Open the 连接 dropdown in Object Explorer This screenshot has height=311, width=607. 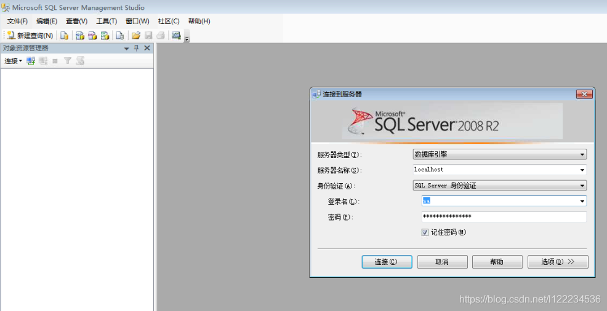coord(13,61)
